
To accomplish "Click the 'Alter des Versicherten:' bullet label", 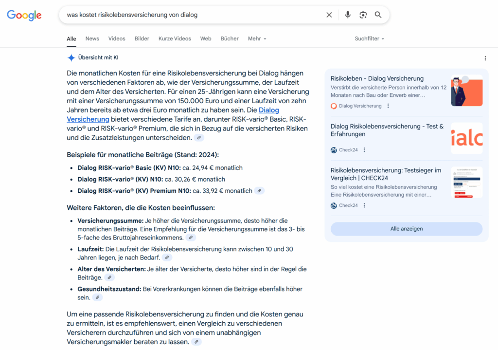I will (x=111, y=269).
